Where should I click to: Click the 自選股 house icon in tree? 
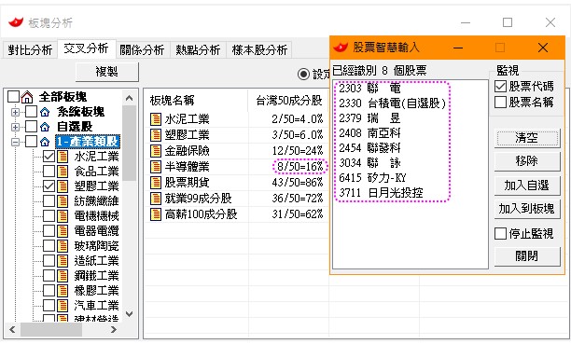45,127
